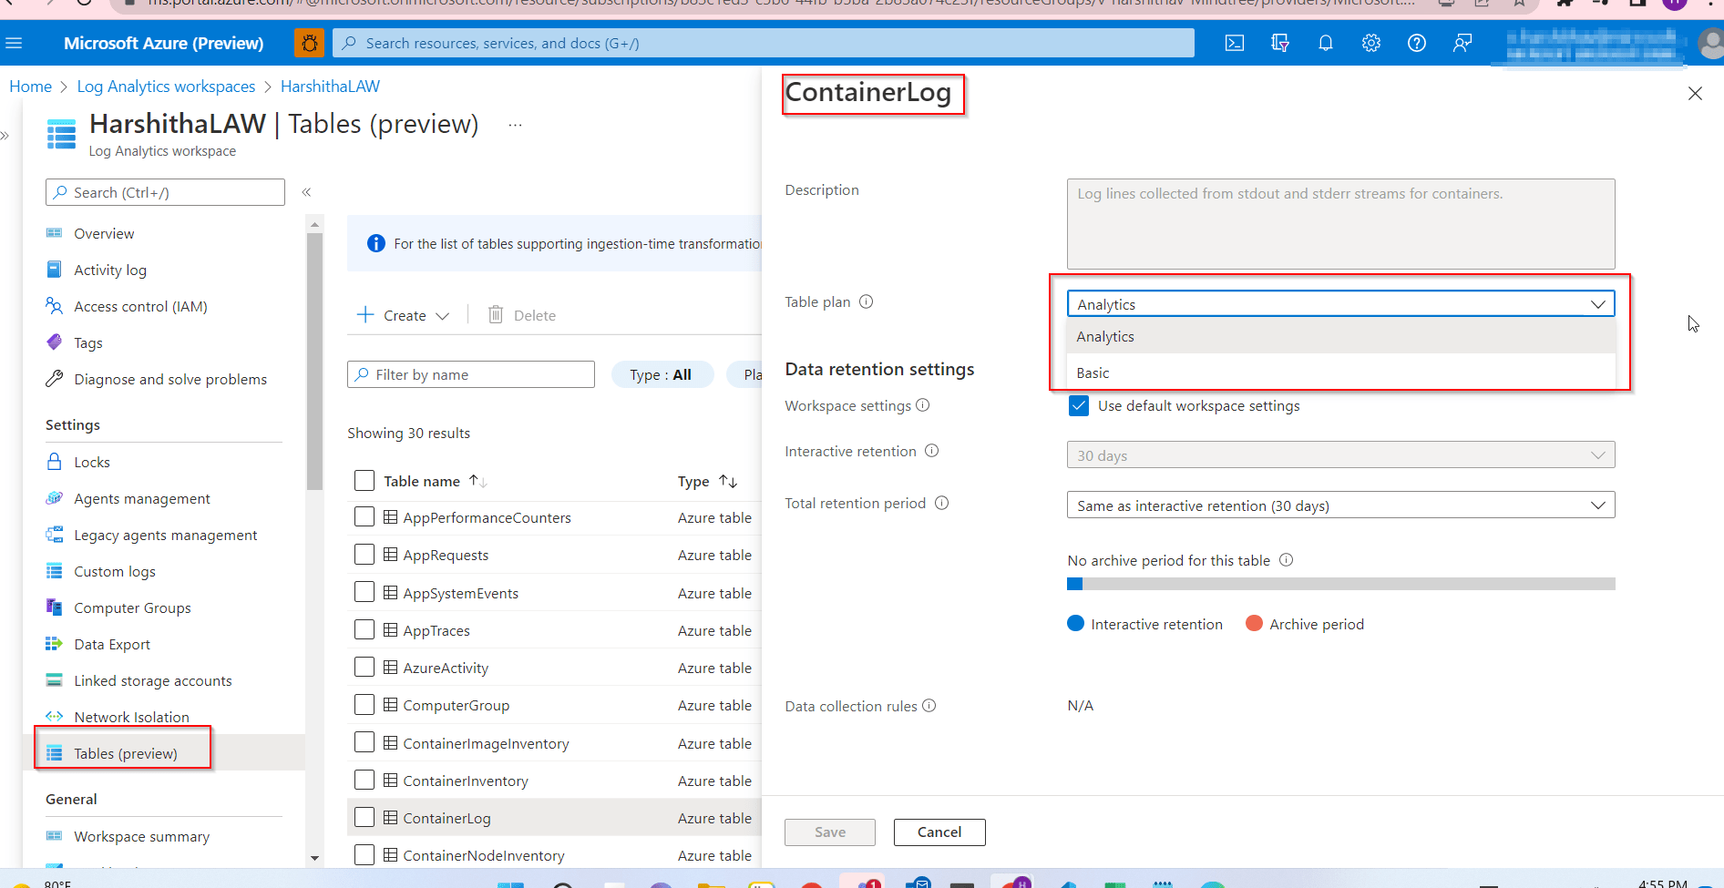This screenshot has width=1724, height=888.
Task: Check the ContainerLog row checkbox
Action: click(x=364, y=817)
